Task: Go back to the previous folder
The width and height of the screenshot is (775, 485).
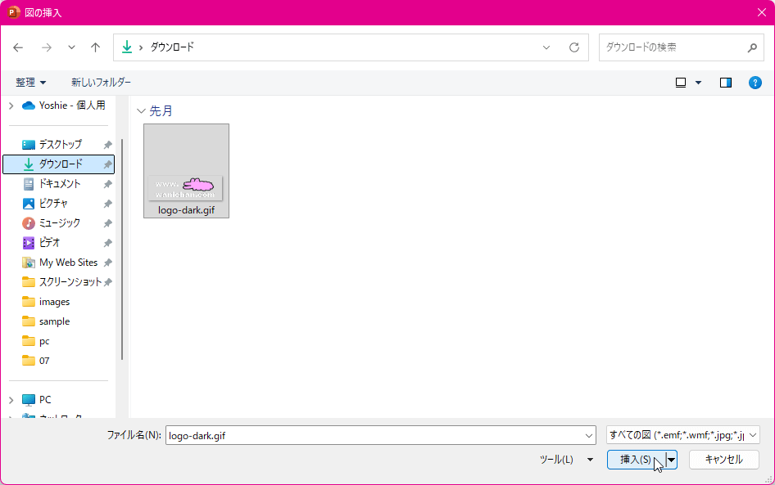Action: [x=18, y=47]
